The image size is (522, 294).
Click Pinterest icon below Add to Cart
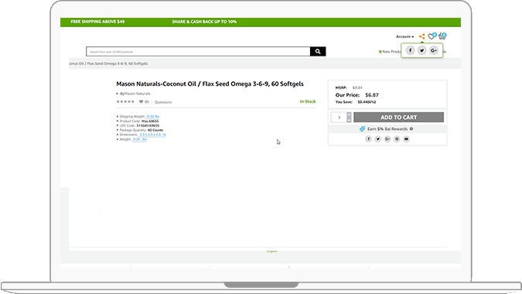click(x=397, y=139)
